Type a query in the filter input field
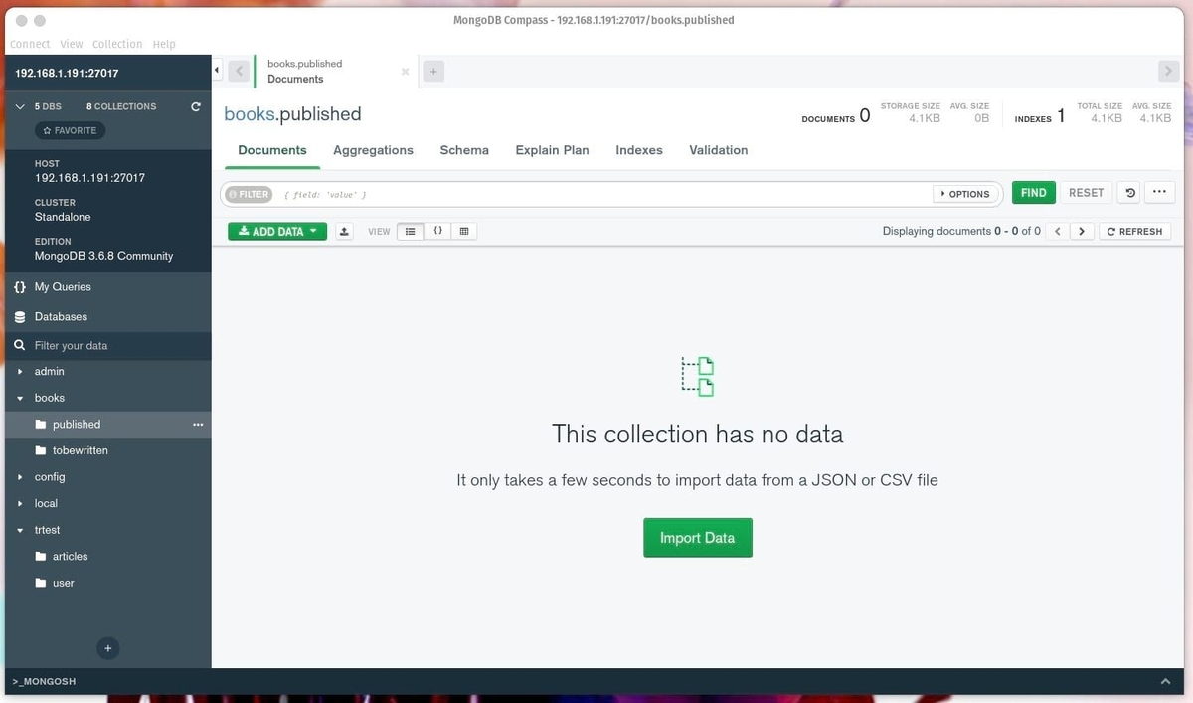This screenshot has width=1193, height=703. 596,193
